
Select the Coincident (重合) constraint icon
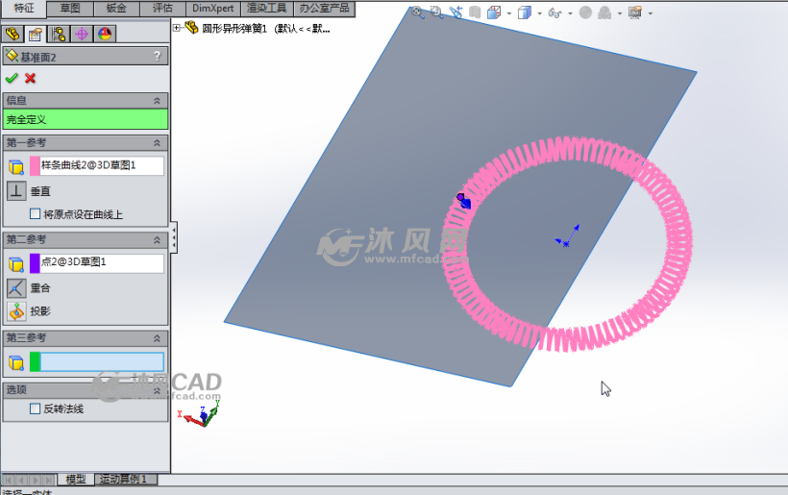pos(16,287)
